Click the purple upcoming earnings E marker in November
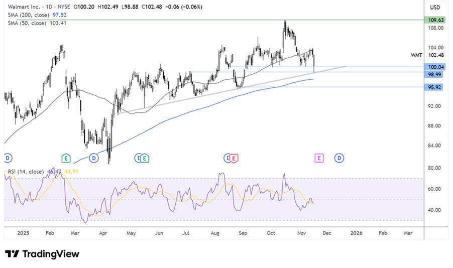Viewport: 453px width, 268px height. pyautogui.click(x=319, y=158)
